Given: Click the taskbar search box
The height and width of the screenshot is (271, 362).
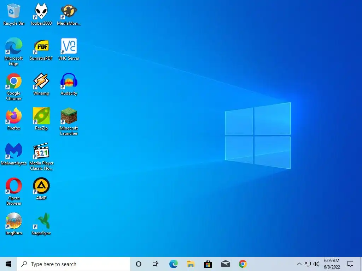Looking at the screenshot, I should [x=74, y=264].
